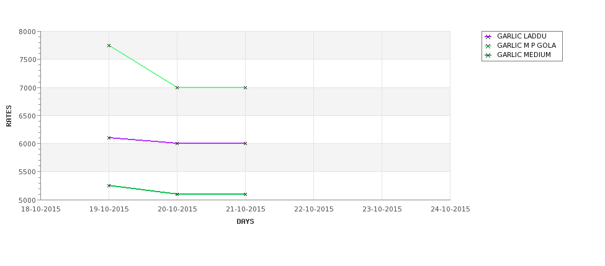Select Garlic Medium point on 20-10-2015
The width and height of the screenshot is (605, 266).
[177, 194]
